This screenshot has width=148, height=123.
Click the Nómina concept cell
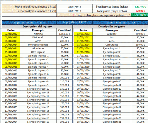pyautogui.click(x=38, y=34)
